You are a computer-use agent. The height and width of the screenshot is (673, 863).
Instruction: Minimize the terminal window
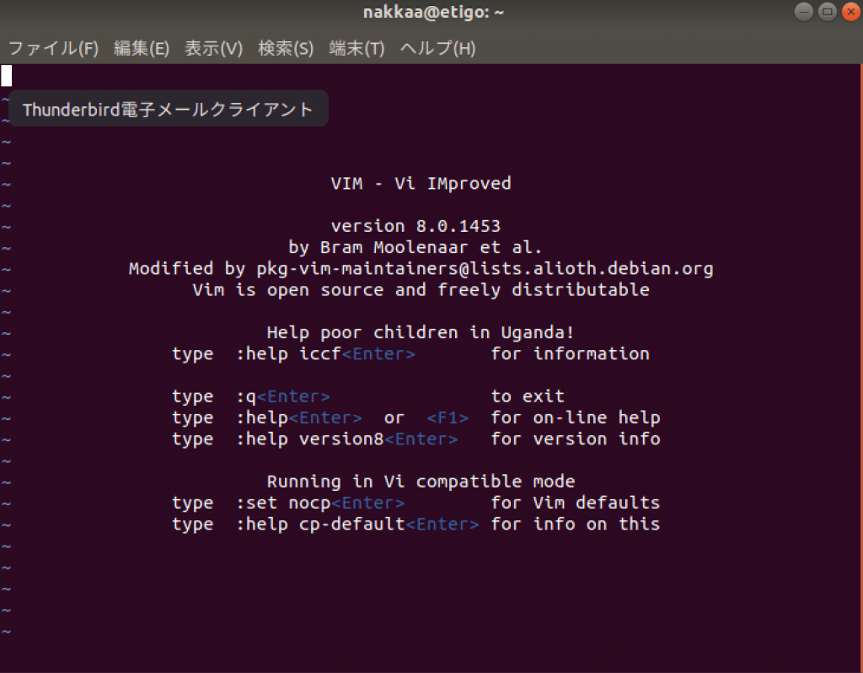point(805,12)
